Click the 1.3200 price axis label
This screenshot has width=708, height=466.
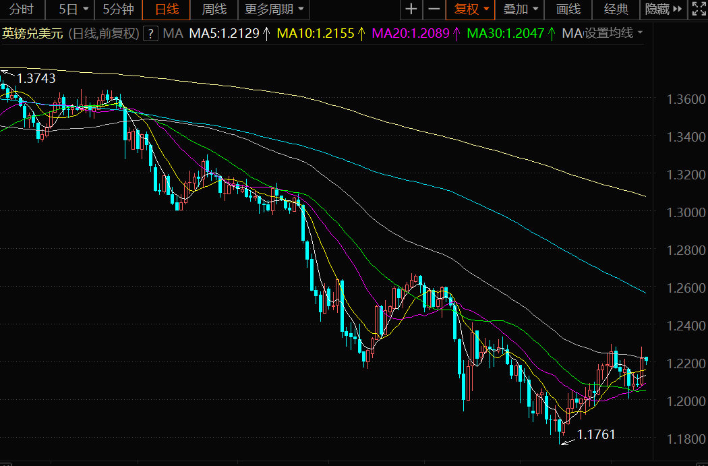click(686, 174)
